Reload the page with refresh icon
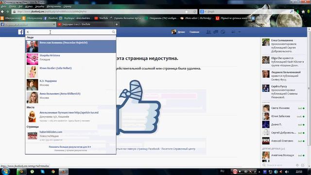The width and height of the screenshot is (311, 175). [195, 12]
